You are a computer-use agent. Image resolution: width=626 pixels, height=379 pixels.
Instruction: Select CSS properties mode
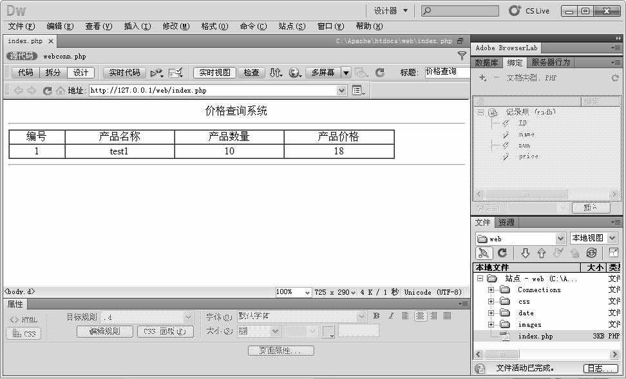[24, 333]
